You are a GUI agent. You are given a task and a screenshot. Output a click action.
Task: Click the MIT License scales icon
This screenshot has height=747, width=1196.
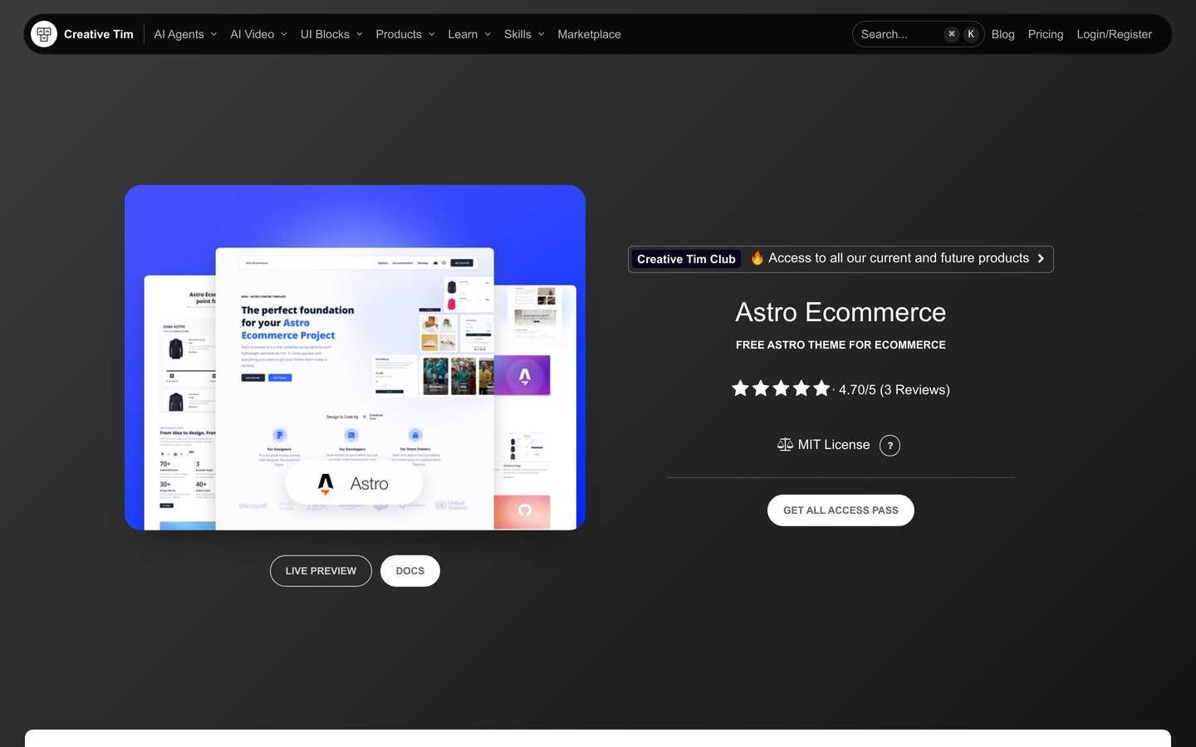pos(785,445)
